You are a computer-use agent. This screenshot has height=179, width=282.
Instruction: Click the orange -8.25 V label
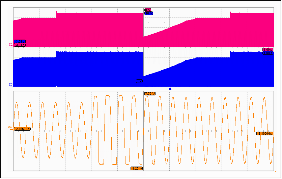click(x=137, y=168)
